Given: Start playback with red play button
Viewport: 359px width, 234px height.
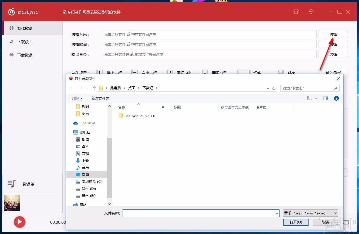Looking at the screenshot, I should pyautogui.click(x=20, y=222).
